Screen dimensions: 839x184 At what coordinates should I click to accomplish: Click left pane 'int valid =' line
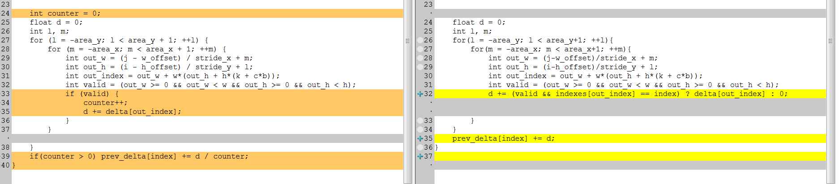211,85
